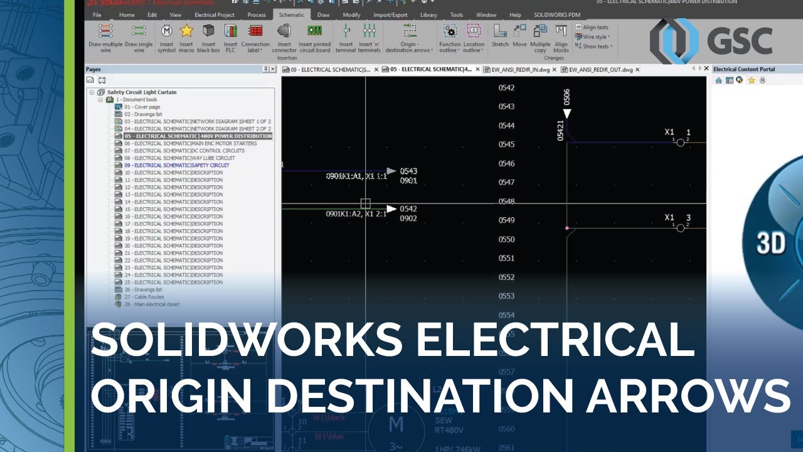Screen dimensions: 803x452
Task: Switch to the Draw ribbon tab
Action: click(323, 14)
